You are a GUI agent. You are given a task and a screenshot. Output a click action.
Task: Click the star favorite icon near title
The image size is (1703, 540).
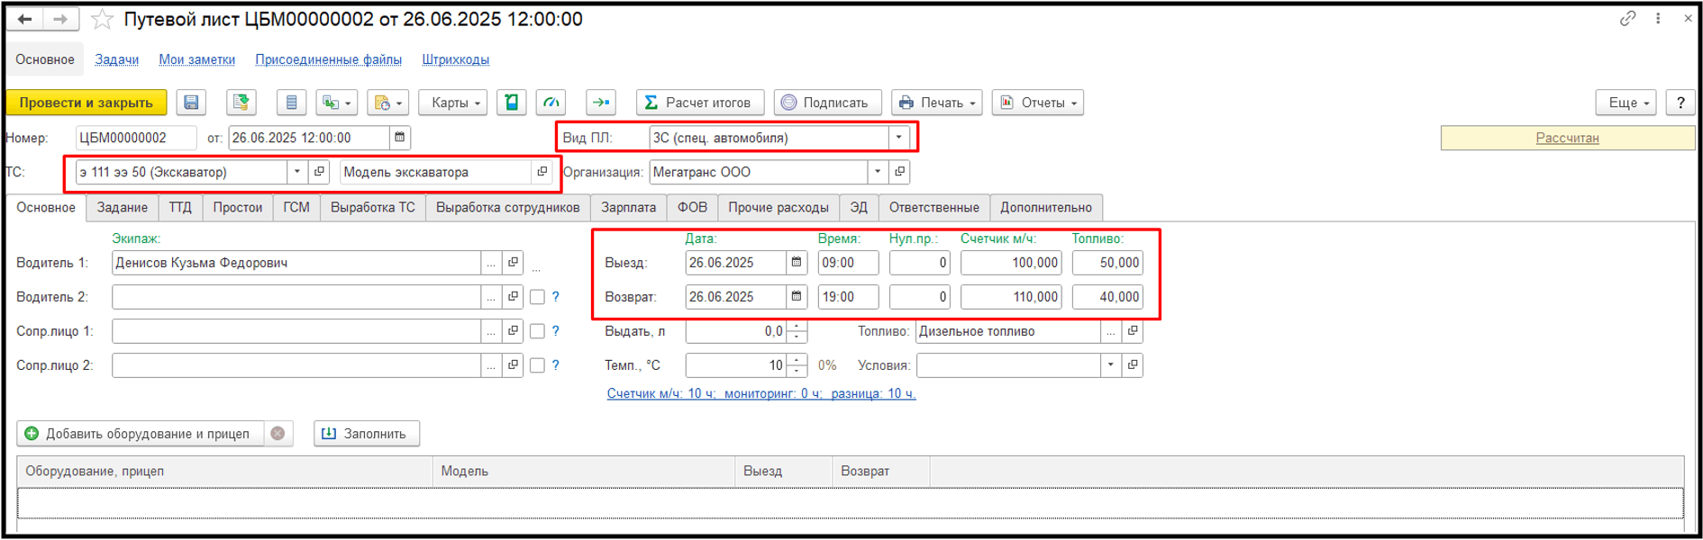pyautogui.click(x=103, y=19)
